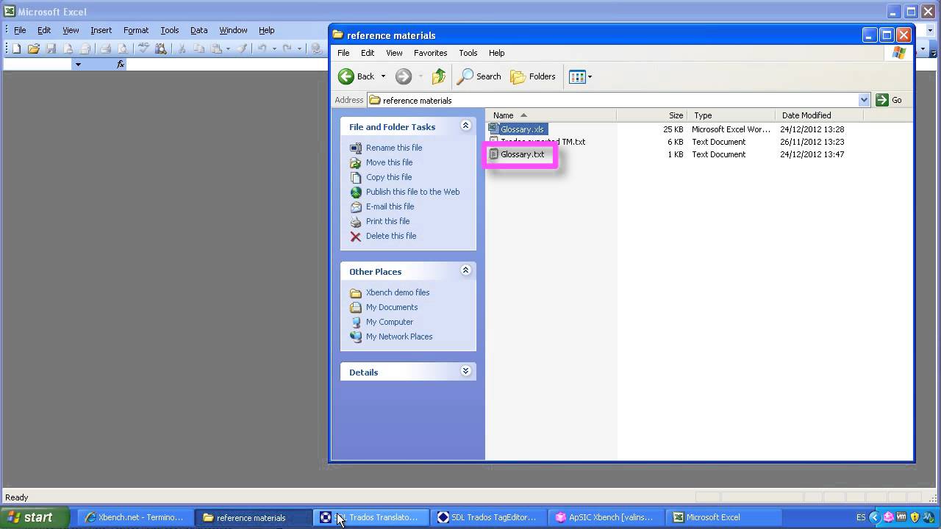
Task: Click Rename this file task link
Action: click(394, 148)
